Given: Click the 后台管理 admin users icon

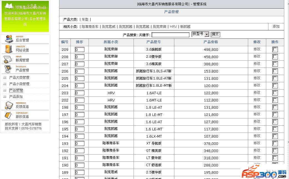Looking at the screenshot, I should pos(9,39).
